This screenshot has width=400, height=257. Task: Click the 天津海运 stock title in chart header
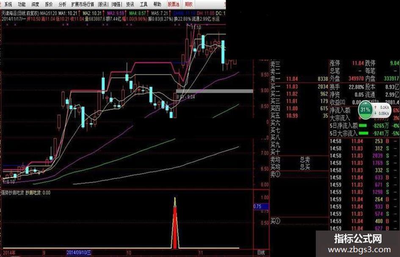tap(9, 13)
